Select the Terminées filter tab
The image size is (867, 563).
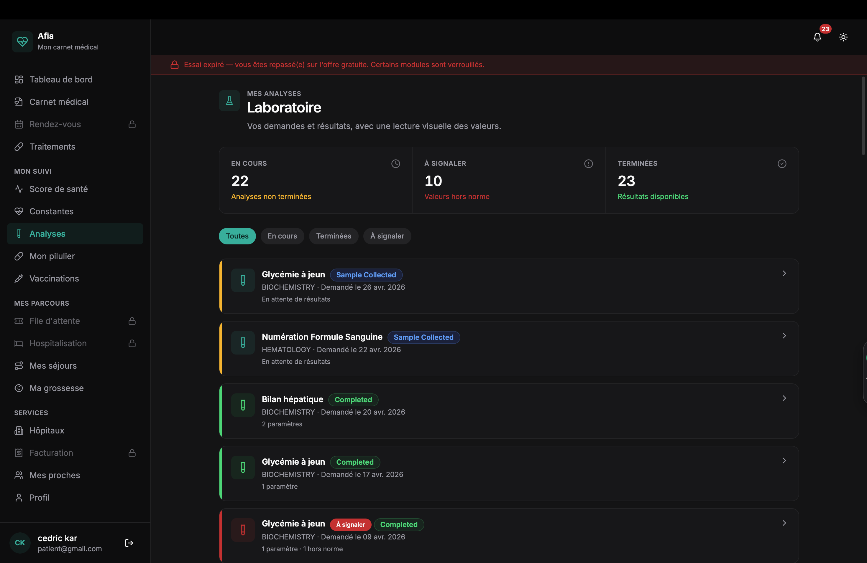334,236
